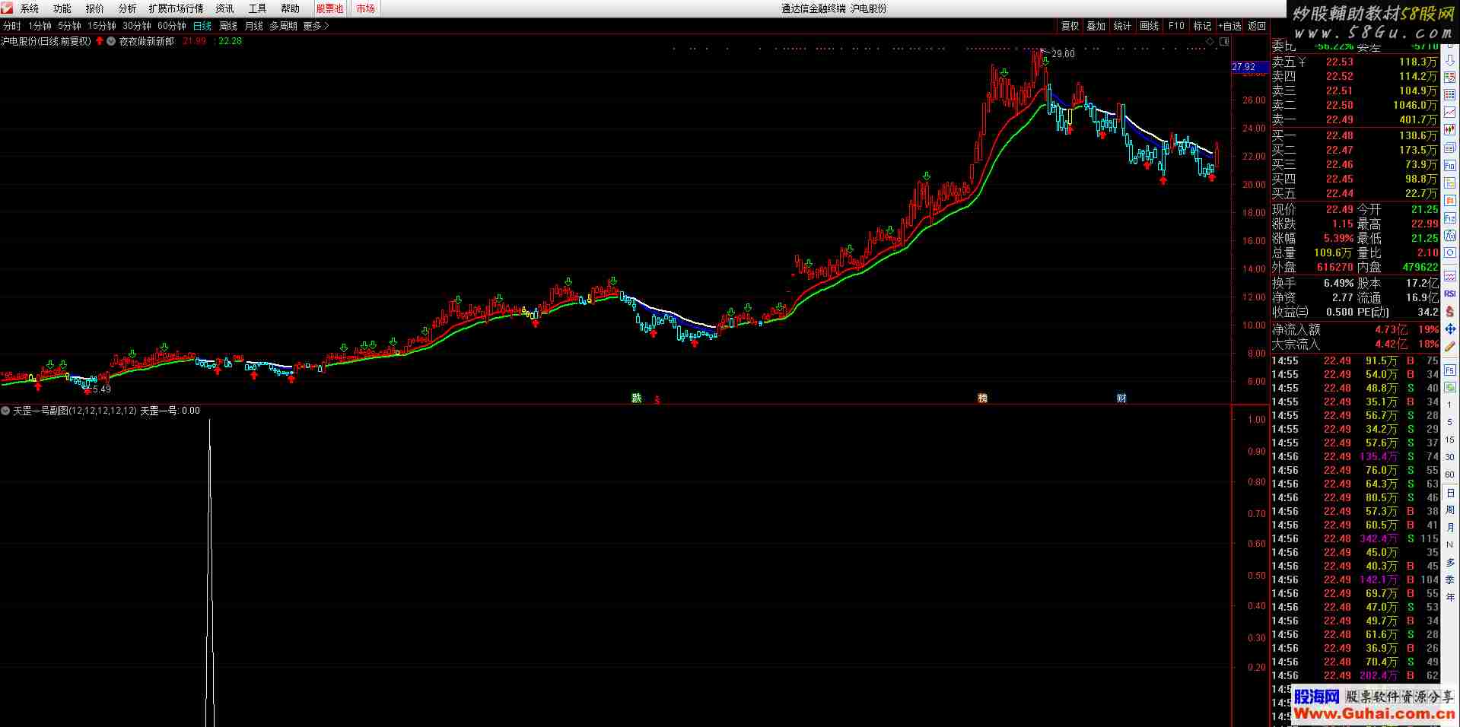Click the blue grid table sidebar icon
Screen dimensions: 1460x727
[x=1450, y=94]
